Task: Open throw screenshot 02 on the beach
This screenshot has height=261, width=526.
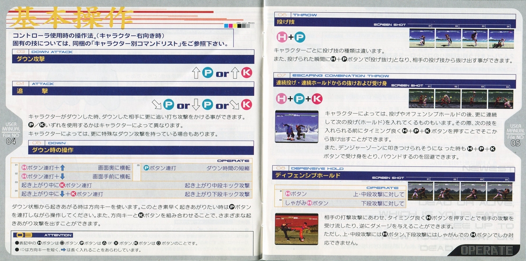Action: 448,38
